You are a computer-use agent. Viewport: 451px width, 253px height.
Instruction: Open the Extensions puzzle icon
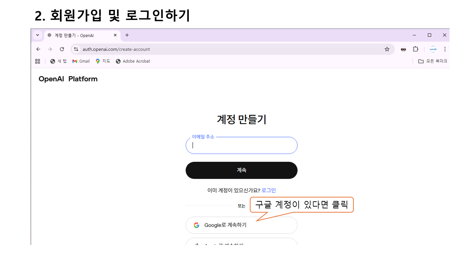[x=415, y=49]
